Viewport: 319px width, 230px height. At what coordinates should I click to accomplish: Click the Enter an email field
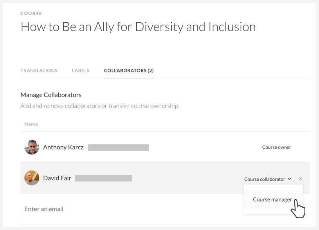tap(117, 209)
